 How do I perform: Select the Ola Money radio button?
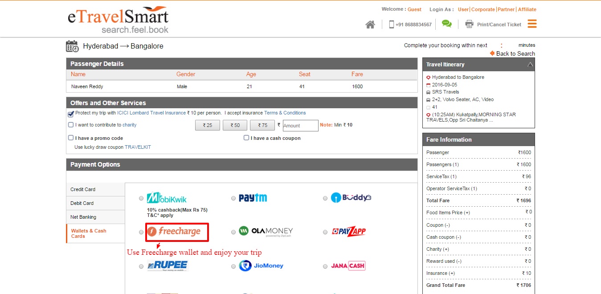(233, 232)
